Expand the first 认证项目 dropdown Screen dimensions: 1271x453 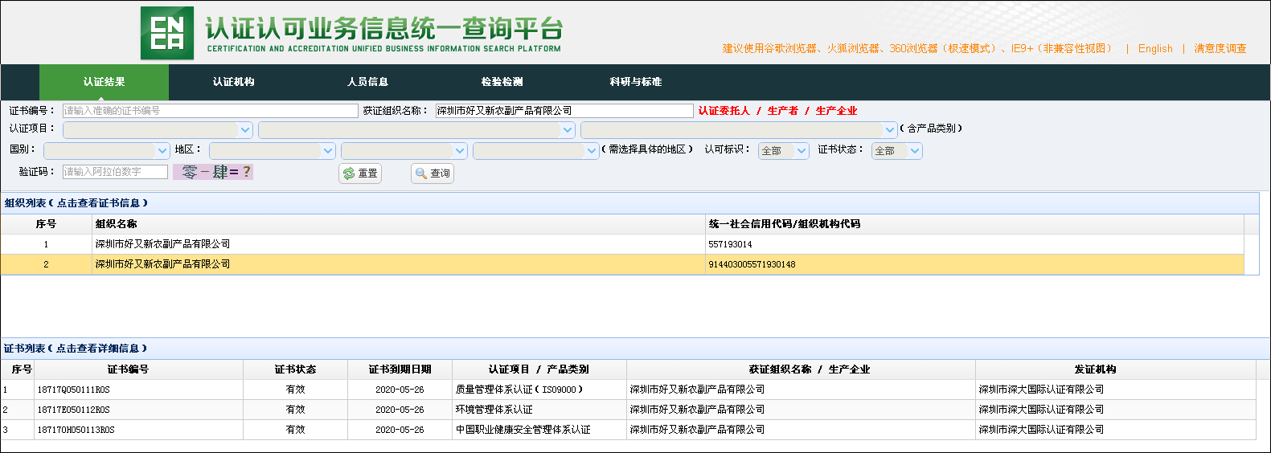click(x=158, y=129)
